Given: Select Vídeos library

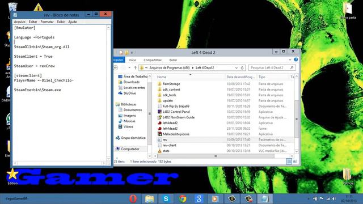Looking at the screenshot, I should 126,126.
